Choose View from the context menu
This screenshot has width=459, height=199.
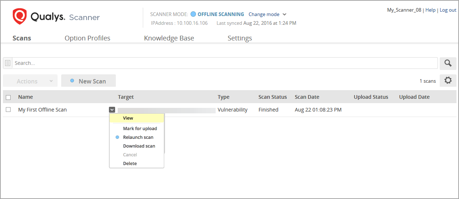[128, 118]
